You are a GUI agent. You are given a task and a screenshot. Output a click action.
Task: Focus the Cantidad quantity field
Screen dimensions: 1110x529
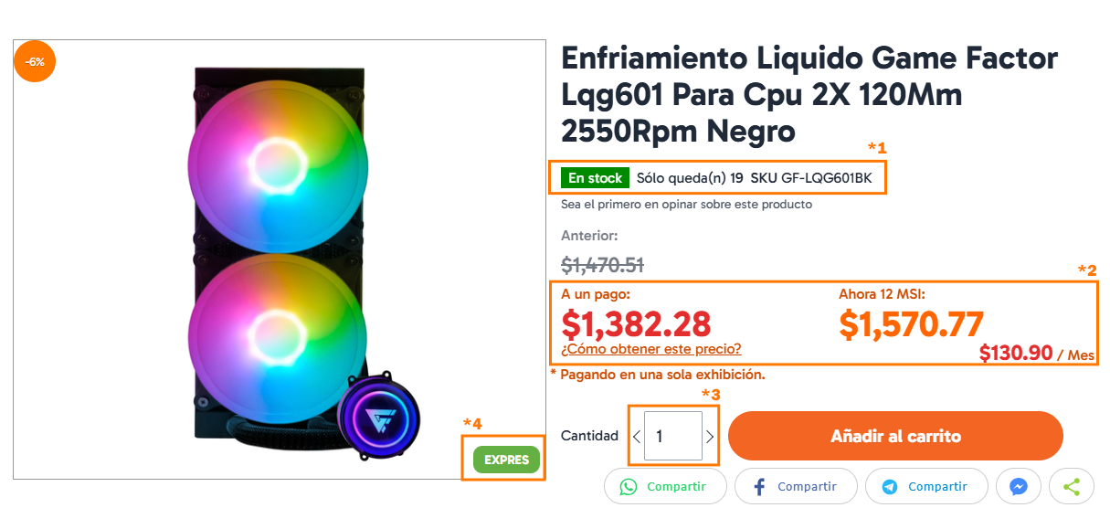point(672,437)
